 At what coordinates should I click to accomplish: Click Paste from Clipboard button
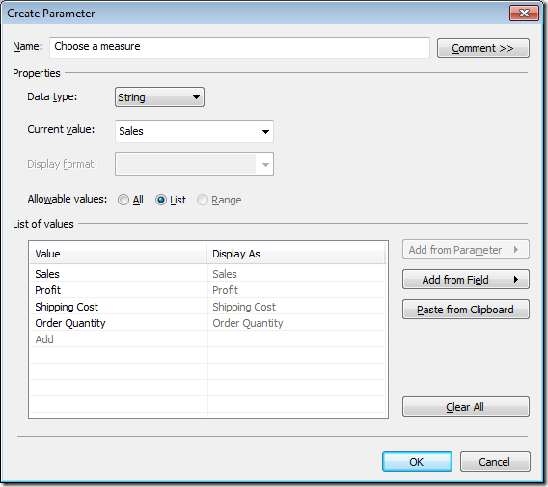point(466,310)
